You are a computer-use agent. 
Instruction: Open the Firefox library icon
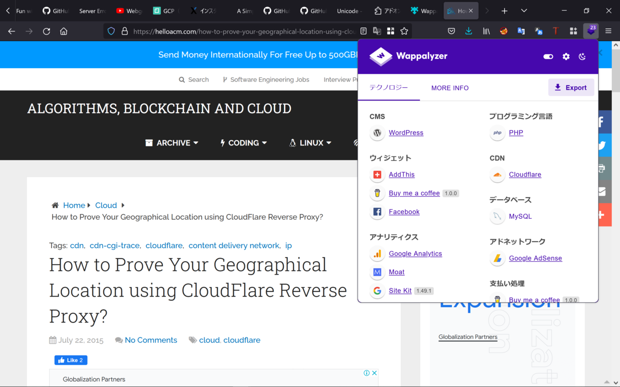[486, 31]
